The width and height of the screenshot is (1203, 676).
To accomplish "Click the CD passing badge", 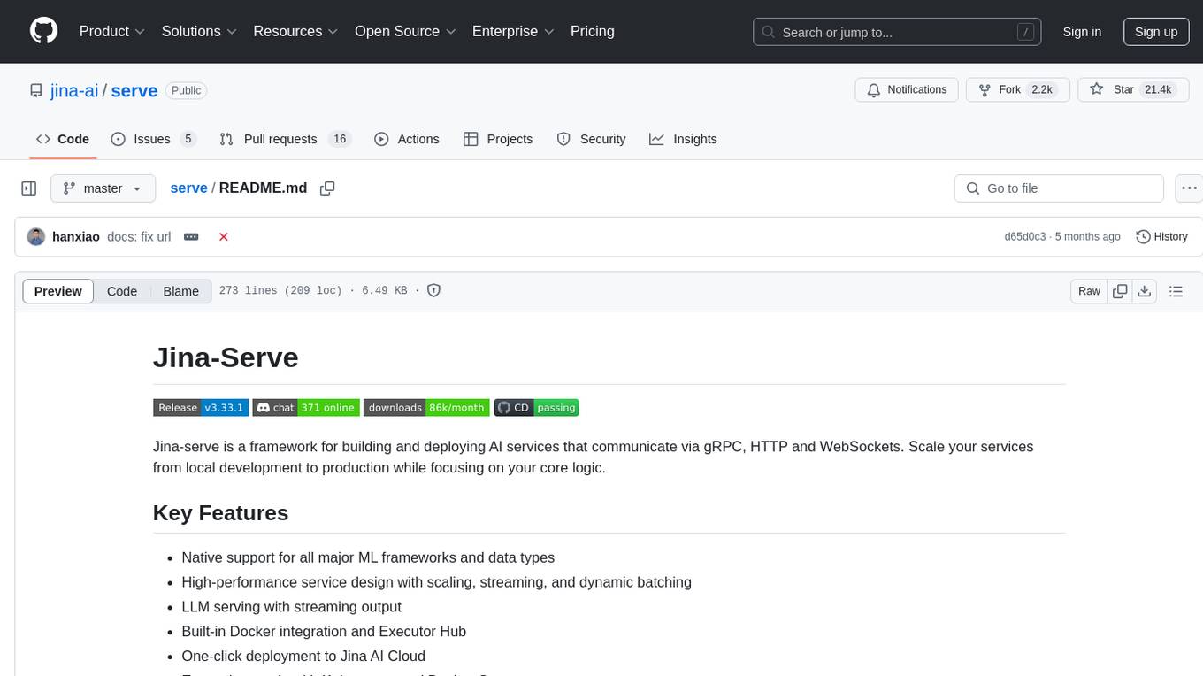I will [x=537, y=408].
